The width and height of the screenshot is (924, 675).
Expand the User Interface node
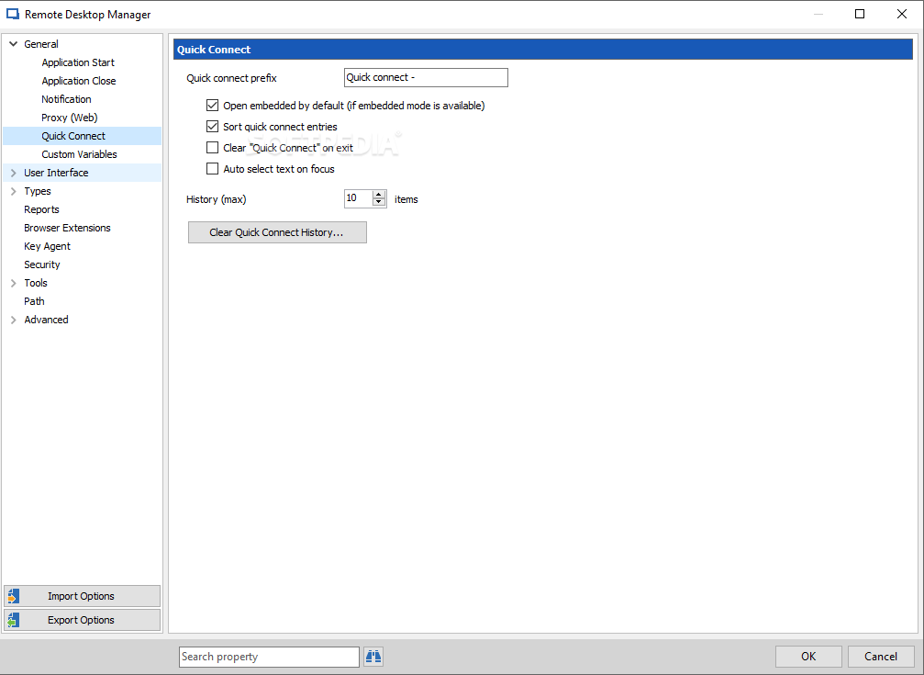(x=14, y=173)
